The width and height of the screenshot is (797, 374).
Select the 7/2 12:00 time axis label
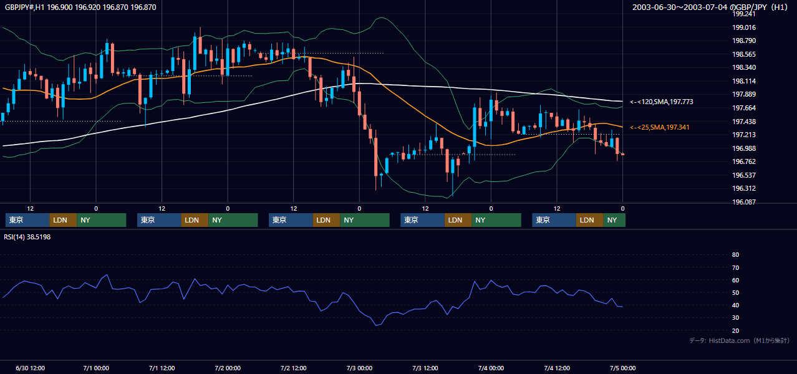click(x=293, y=368)
